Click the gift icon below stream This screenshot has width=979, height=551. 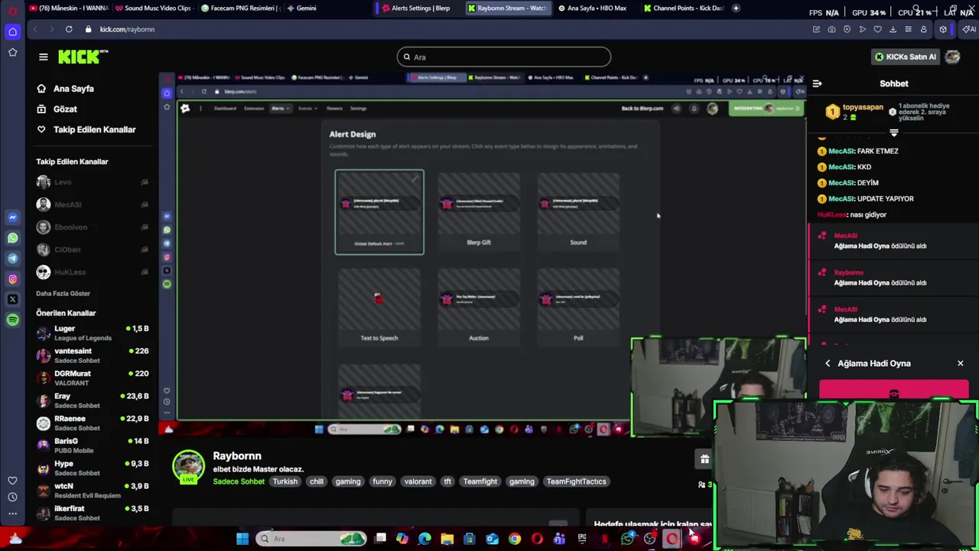click(x=704, y=459)
